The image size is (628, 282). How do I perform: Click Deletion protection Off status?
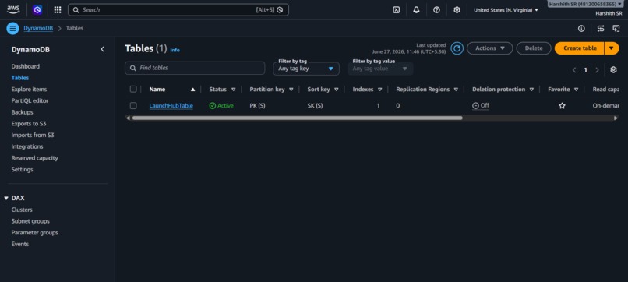(x=481, y=106)
